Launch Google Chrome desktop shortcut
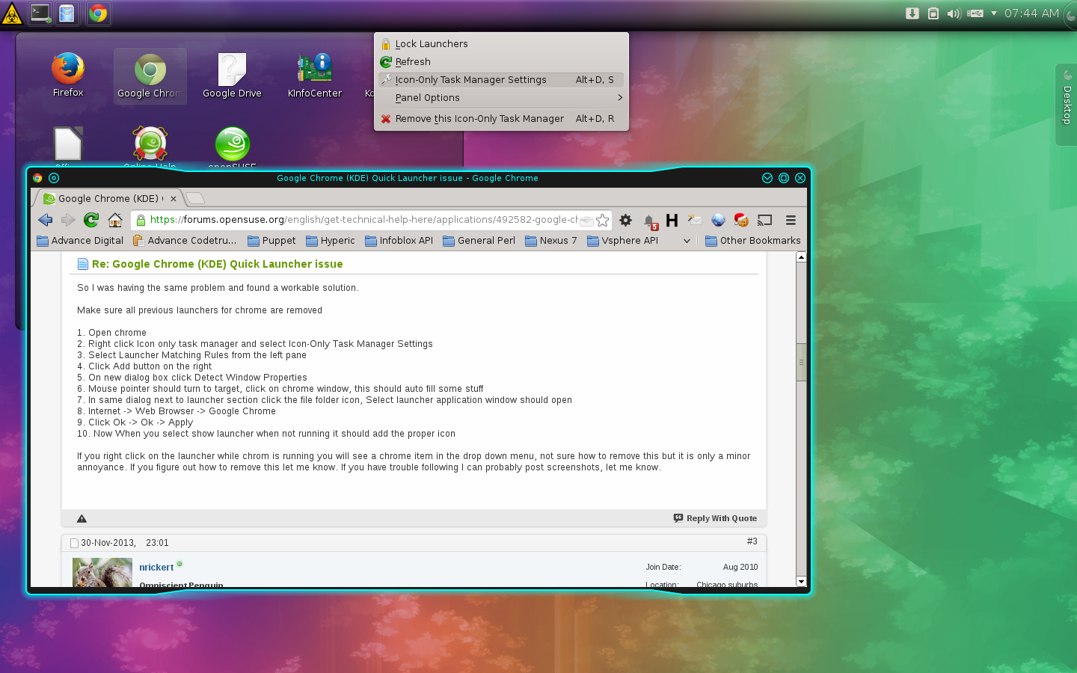This screenshot has height=673, width=1077. tap(150, 76)
